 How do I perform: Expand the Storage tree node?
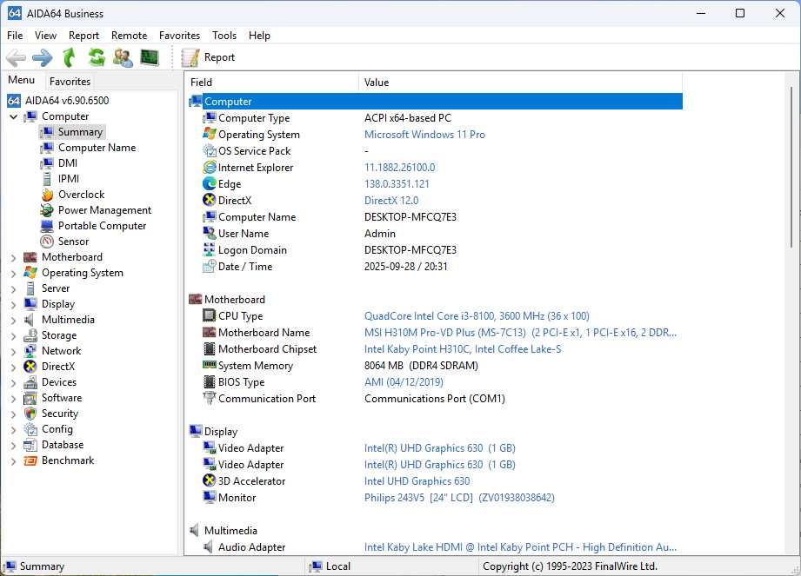[13, 335]
